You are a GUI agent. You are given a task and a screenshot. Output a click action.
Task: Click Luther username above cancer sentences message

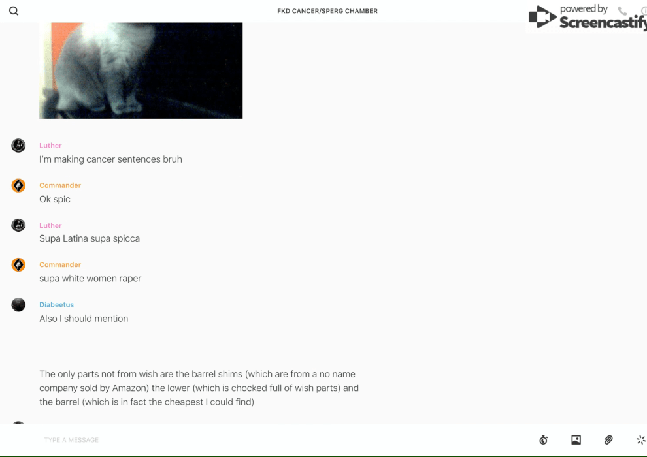tap(50, 146)
